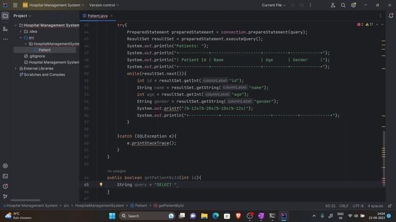Image resolution: width=396 pixels, height=222 pixels.
Task: Open Search Everywhere magnifier icon
Action: point(343,5)
